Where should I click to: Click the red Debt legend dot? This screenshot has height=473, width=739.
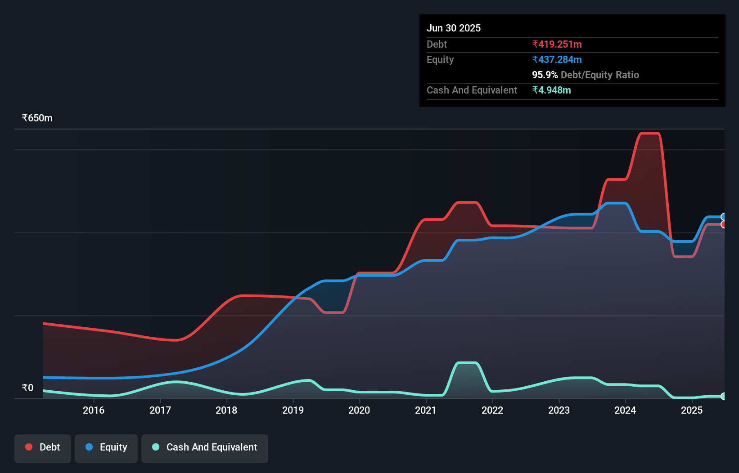pyautogui.click(x=28, y=447)
